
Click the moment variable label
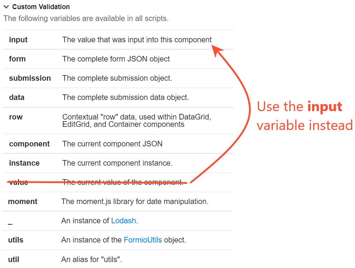(x=23, y=202)
